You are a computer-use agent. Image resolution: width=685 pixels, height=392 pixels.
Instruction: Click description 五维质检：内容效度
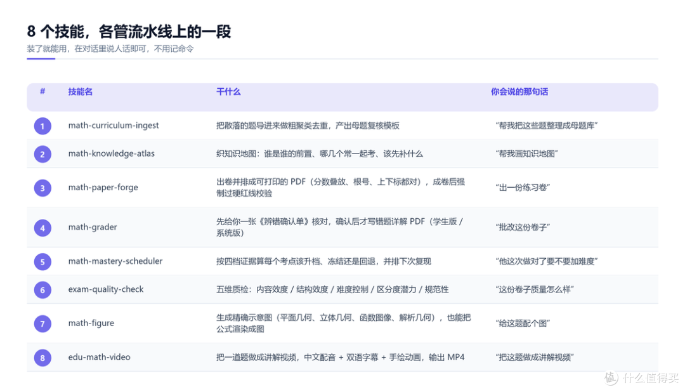coord(252,289)
